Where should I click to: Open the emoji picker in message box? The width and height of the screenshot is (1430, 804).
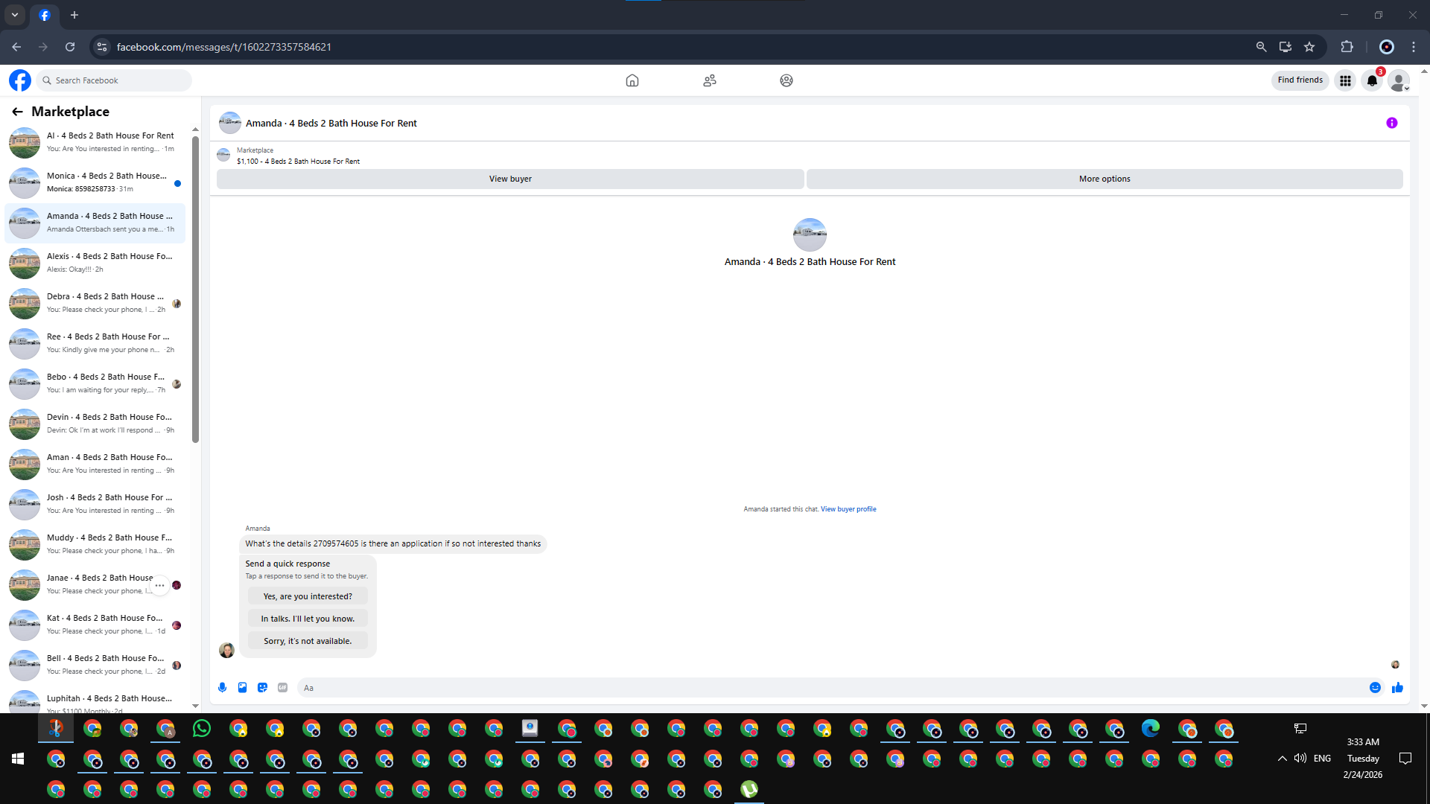pos(1375,688)
